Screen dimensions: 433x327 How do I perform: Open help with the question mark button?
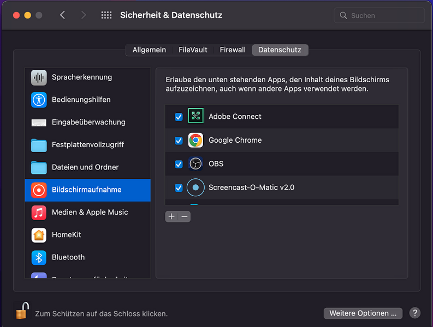[x=415, y=313]
